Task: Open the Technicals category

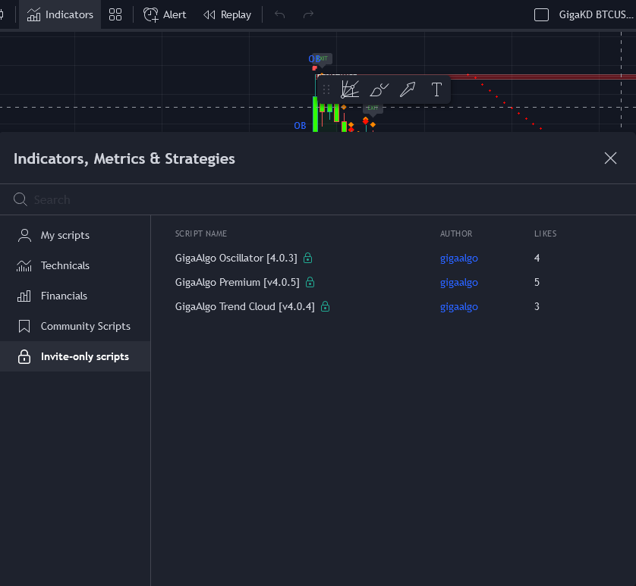Action: pyautogui.click(x=75, y=265)
